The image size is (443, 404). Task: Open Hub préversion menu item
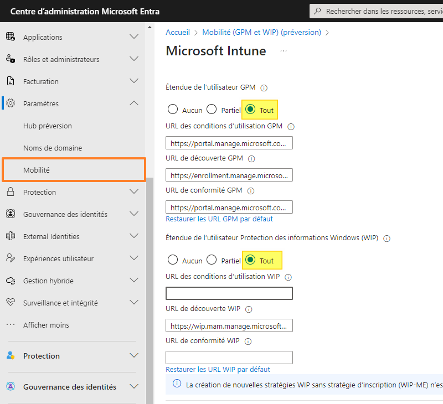pyautogui.click(x=48, y=126)
